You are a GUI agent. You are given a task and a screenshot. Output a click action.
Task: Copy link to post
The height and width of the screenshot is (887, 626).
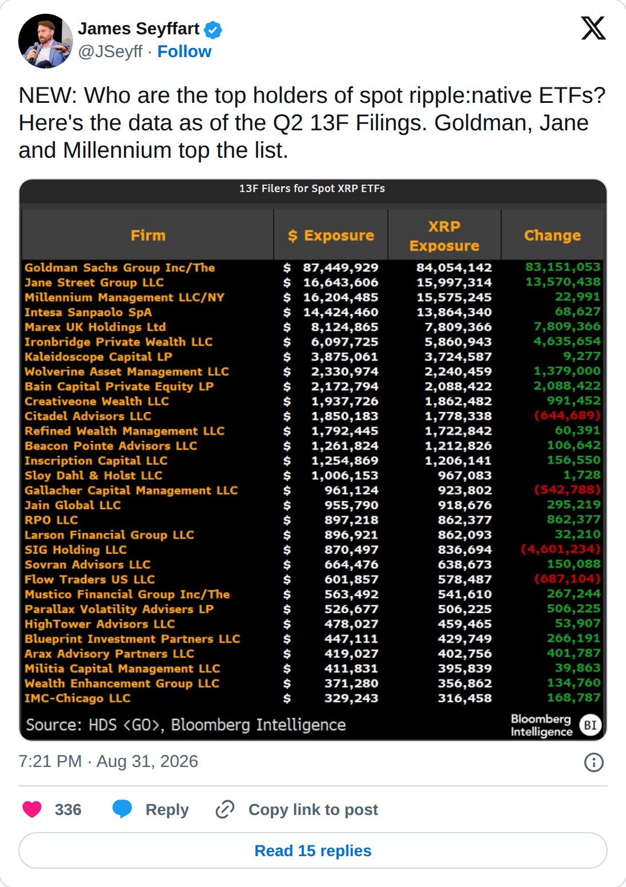(x=313, y=810)
